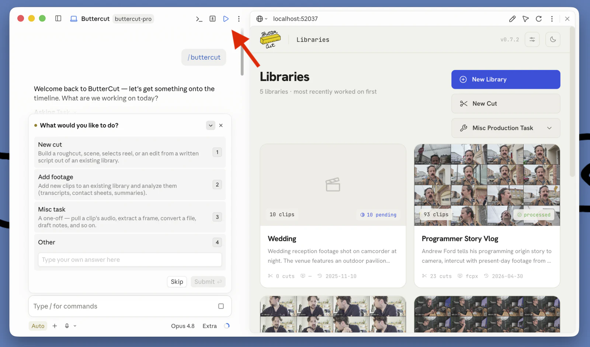The width and height of the screenshot is (590, 347).
Task: Click the ButterCut logo
Action: coord(270,39)
